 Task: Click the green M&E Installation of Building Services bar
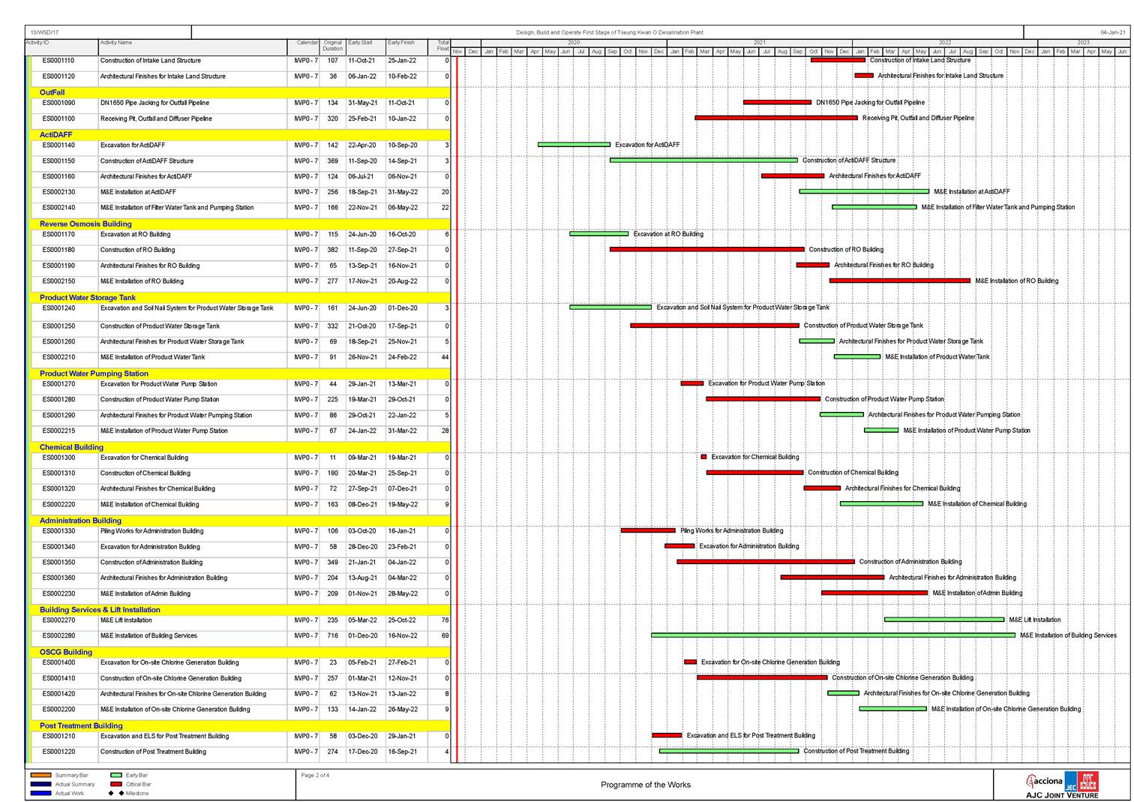pos(832,635)
